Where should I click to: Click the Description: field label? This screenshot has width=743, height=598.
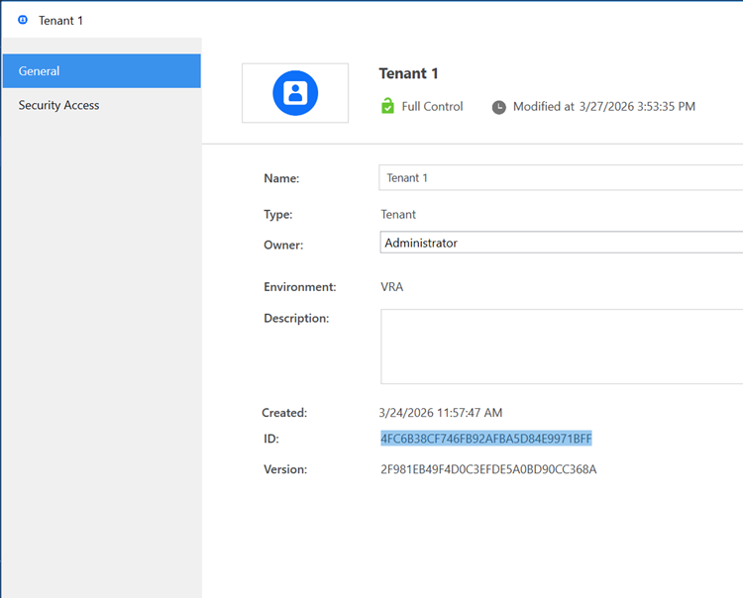pos(296,318)
